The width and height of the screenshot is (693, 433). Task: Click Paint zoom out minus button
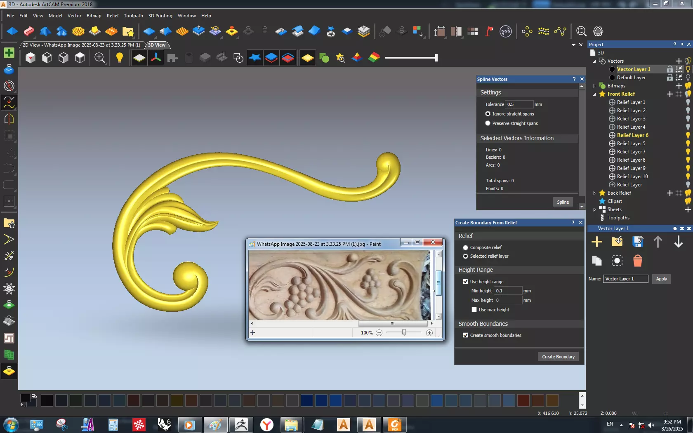(379, 333)
